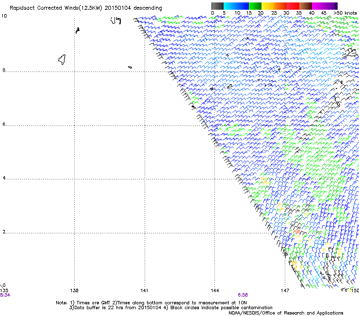Click the latitude '8' axis label
This screenshot has width=359, height=316.
(x=4, y=70)
